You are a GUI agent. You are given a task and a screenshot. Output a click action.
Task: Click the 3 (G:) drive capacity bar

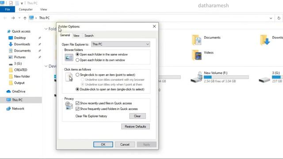pyautogui.click(x=277, y=77)
